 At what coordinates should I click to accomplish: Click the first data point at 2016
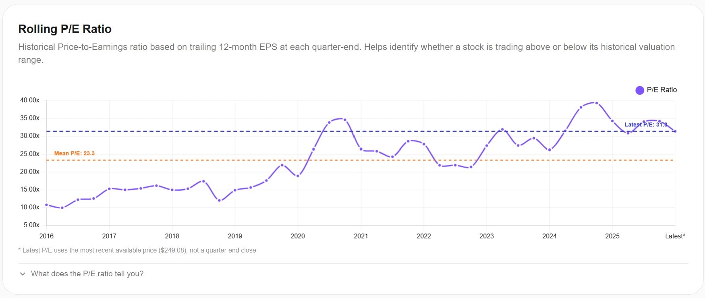click(46, 205)
